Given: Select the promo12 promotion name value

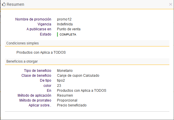Looking at the screenshot, I should point(64,19).
